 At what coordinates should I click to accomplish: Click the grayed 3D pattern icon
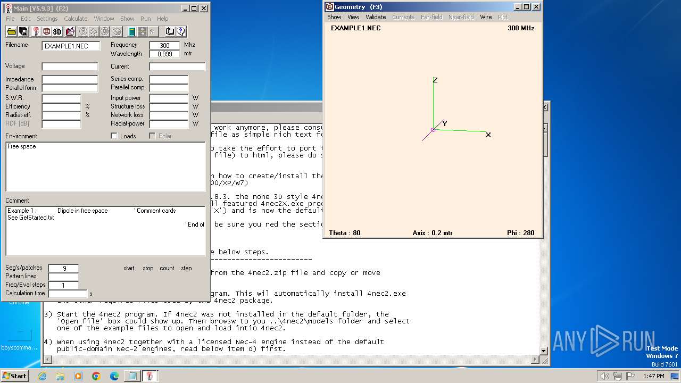(x=117, y=31)
